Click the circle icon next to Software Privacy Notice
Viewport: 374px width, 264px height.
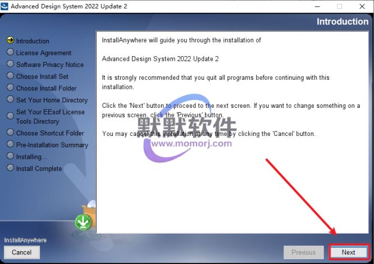click(10, 63)
